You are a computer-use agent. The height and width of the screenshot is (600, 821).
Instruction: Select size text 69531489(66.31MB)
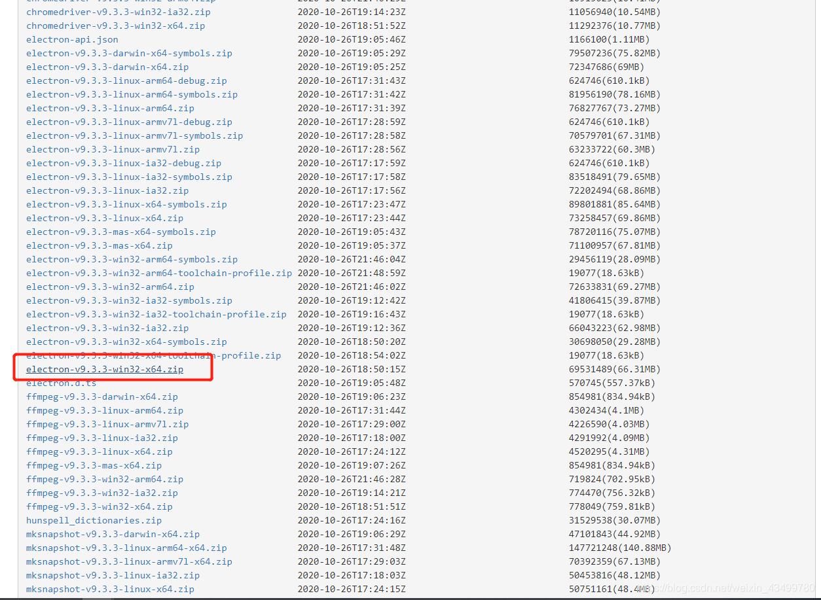[615, 369]
